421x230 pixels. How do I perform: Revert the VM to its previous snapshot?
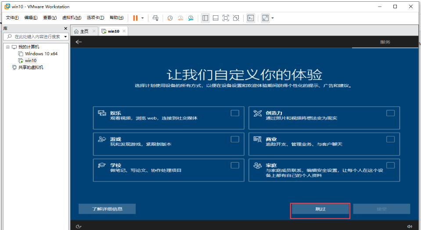[x=180, y=18]
